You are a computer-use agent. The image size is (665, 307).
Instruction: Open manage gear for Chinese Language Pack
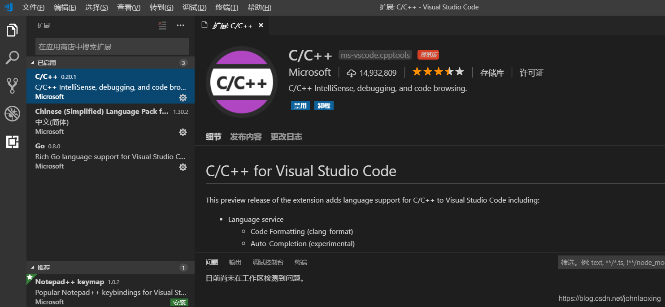[183, 132]
